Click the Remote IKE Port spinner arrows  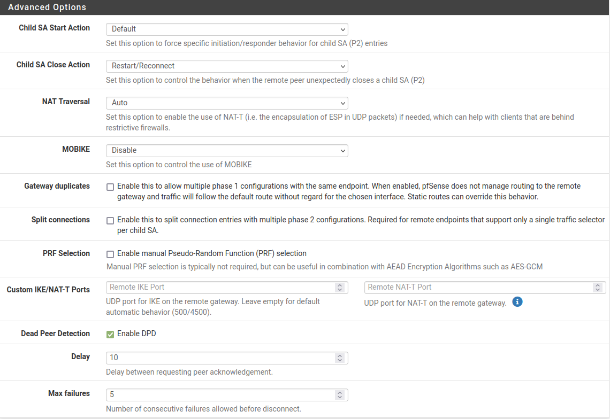(339, 288)
